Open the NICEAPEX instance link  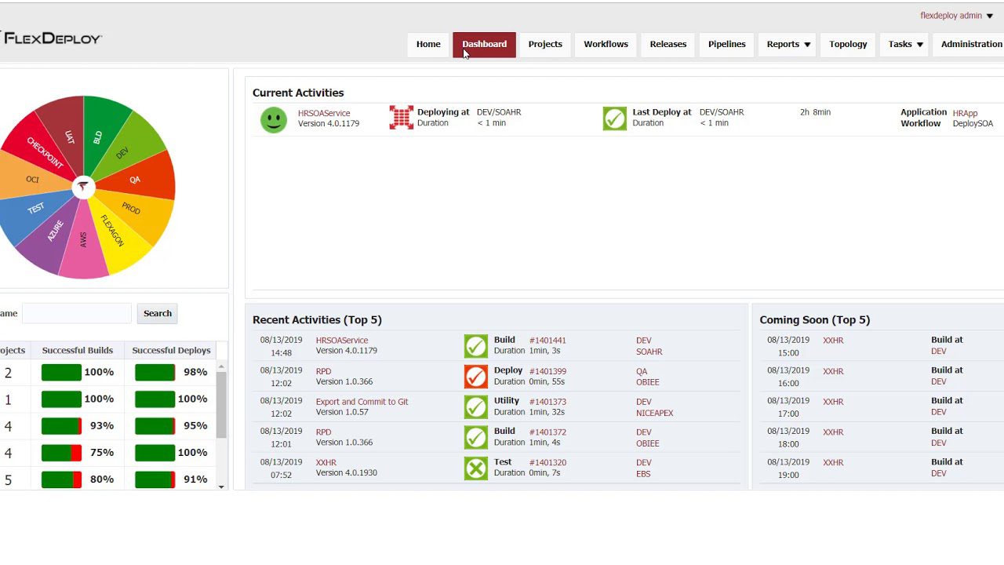pos(654,414)
